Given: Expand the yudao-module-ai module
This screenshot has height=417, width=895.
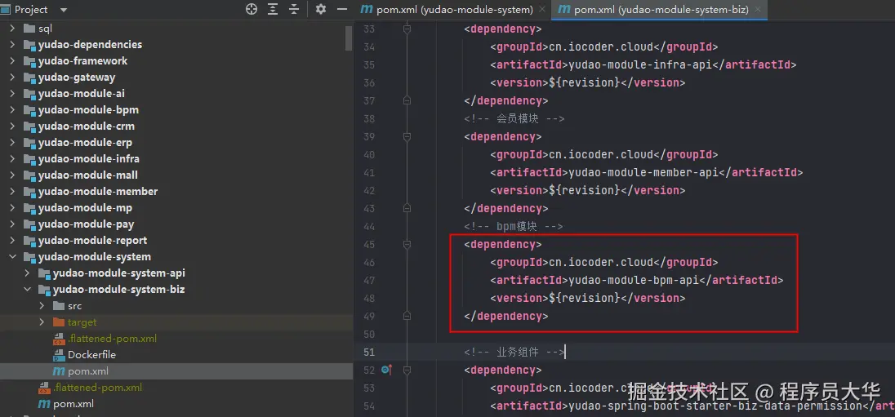Looking at the screenshot, I should (12, 94).
